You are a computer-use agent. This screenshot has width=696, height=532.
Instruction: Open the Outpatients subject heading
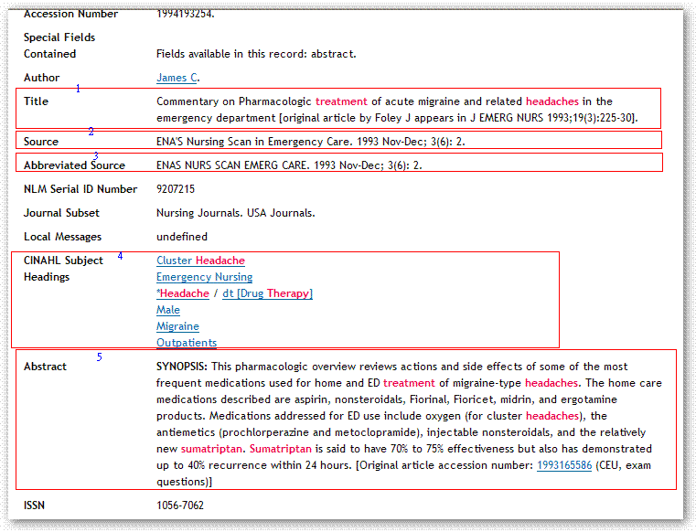(187, 343)
